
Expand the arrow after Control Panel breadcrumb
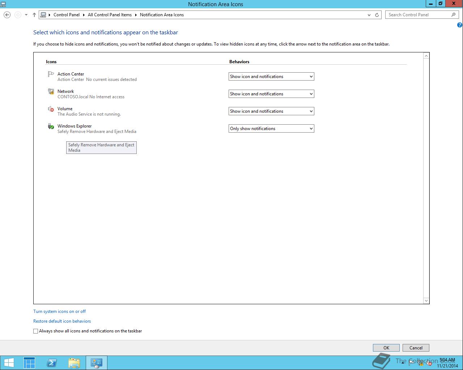click(84, 15)
